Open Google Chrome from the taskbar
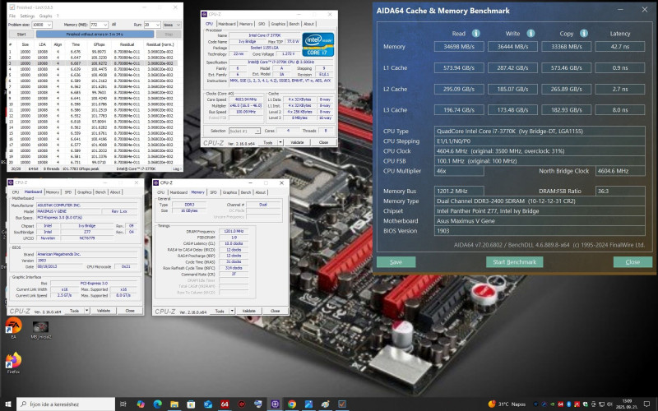 tap(292, 404)
